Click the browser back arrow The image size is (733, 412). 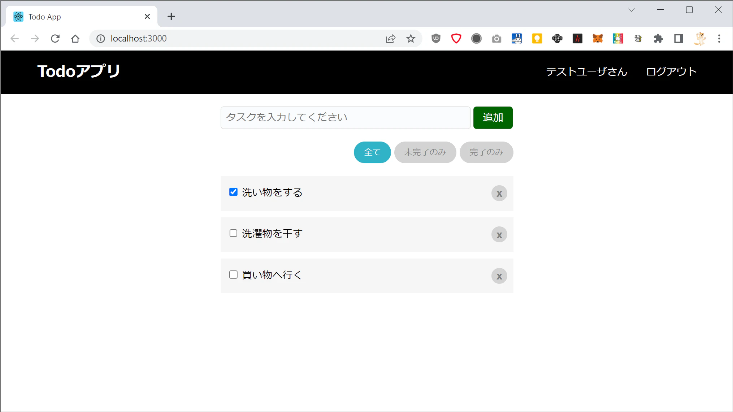point(14,39)
